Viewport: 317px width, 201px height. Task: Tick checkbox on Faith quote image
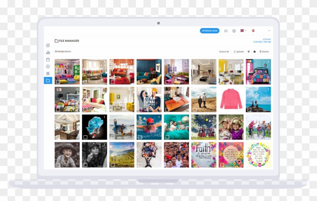tap(195, 165)
